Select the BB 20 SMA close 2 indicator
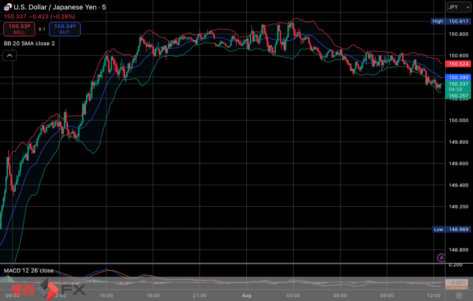Image resolution: width=473 pixels, height=301 pixels. point(30,43)
